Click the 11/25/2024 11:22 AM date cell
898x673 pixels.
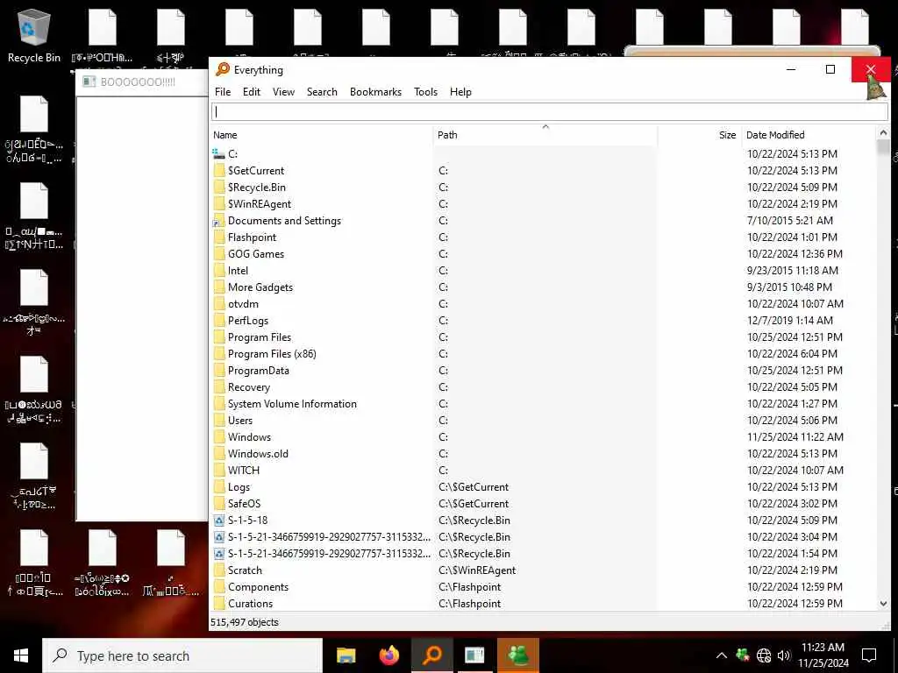click(795, 436)
